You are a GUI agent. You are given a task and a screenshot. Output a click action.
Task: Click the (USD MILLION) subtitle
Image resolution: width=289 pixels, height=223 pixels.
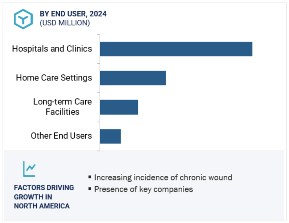coord(65,23)
